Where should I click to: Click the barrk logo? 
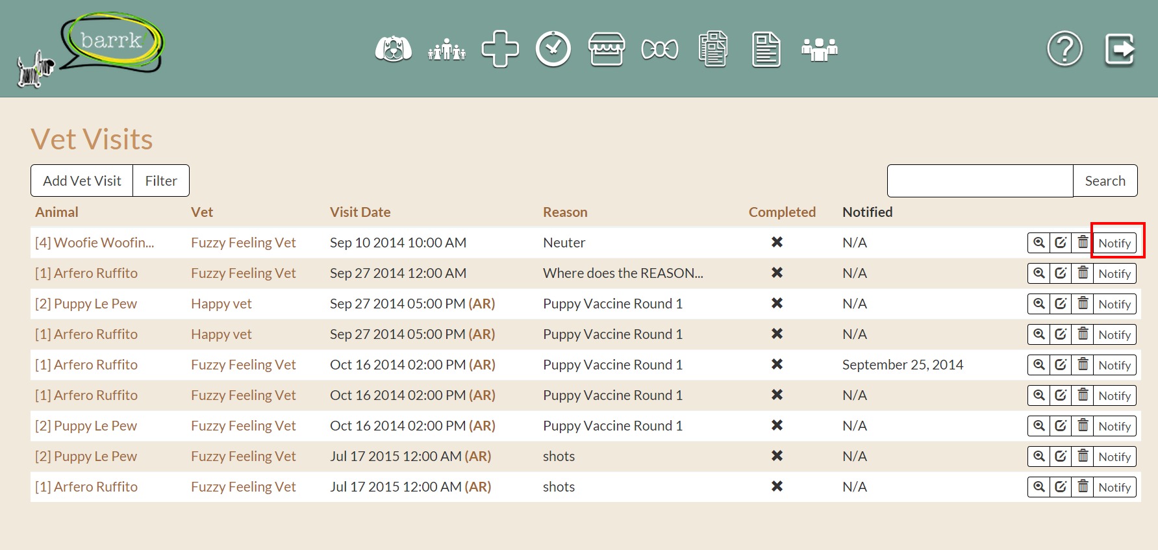click(91, 49)
